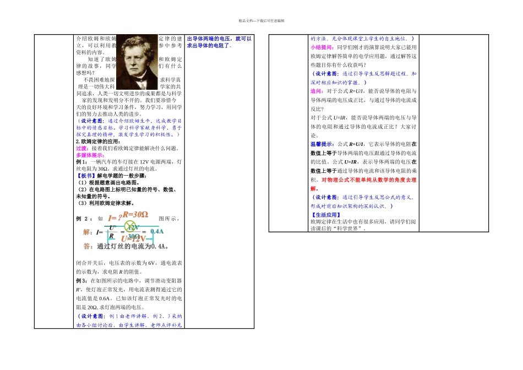
Task: Click the blue 温馨提示 heading
Action: click(x=321, y=144)
